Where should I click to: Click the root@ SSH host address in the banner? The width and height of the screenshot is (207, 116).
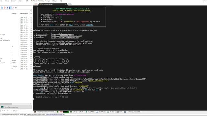tap(65, 14)
